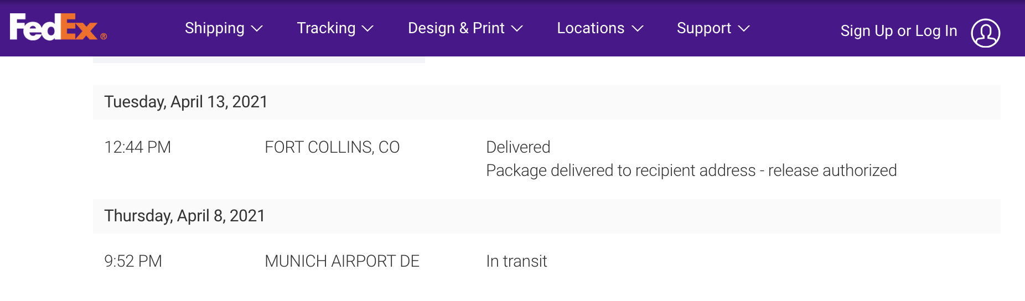Click the Delivered status text
Image resolution: width=1025 pixels, height=301 pixels.
coord(518,147)
